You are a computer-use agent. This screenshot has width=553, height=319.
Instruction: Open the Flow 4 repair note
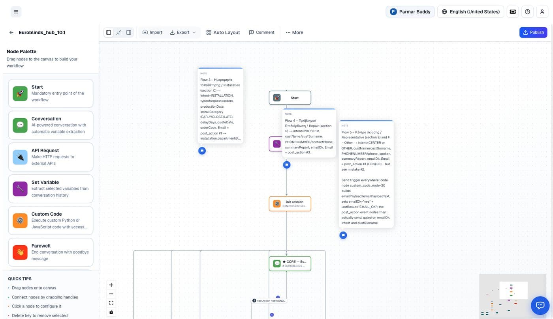309,134
